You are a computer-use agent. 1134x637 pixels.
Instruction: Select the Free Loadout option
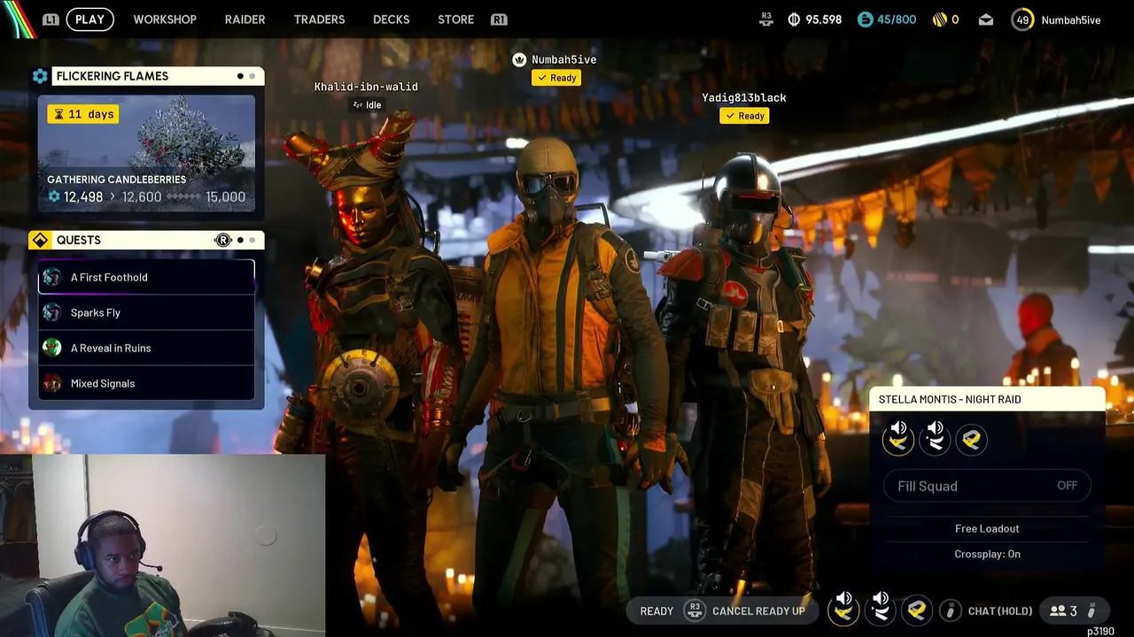987,528
